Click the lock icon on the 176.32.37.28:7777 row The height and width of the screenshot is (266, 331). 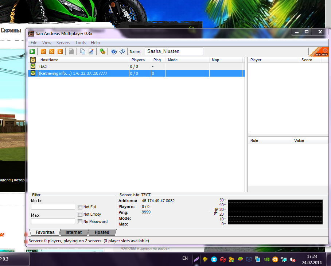click(x=33, y=73)
